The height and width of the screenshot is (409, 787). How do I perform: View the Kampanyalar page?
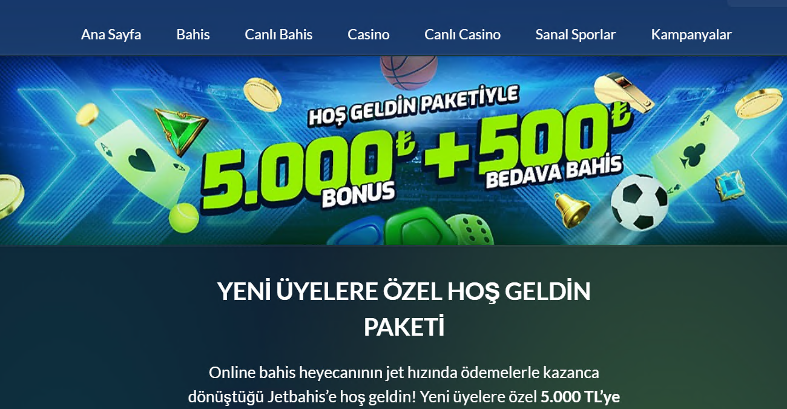pyautogui.click(x=691, y=35)
